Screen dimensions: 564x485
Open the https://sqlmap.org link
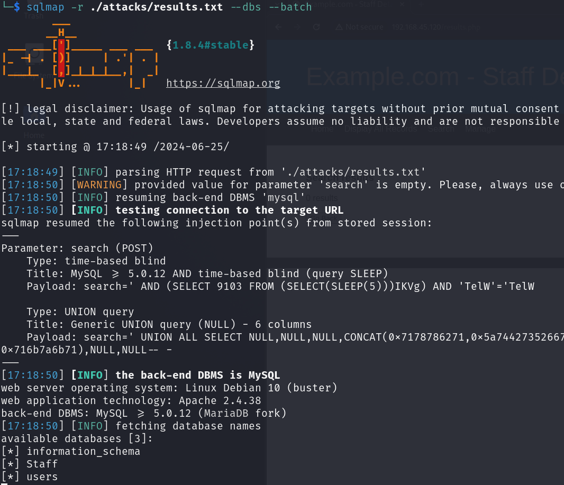point(223,83)
